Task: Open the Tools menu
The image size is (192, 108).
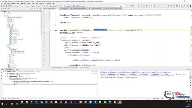Action: pos(40,3)
